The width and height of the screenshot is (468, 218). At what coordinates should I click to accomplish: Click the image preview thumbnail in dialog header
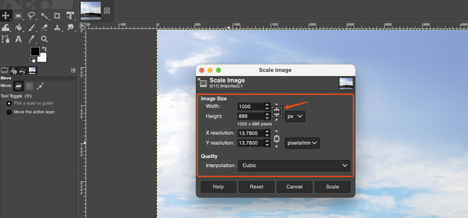(x=346, y=84)
